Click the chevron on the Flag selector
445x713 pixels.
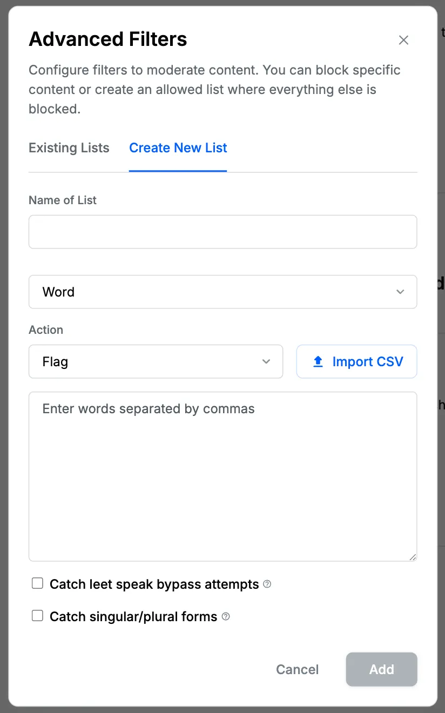coord(266,361)
